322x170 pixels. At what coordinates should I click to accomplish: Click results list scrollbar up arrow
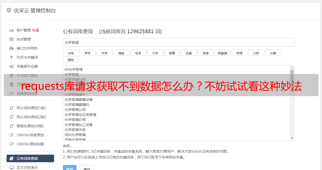click(292, 67)
